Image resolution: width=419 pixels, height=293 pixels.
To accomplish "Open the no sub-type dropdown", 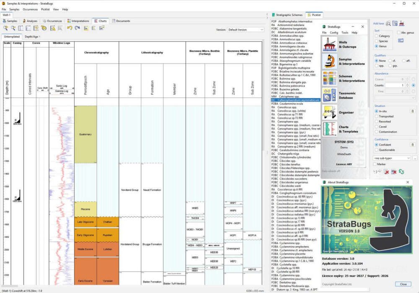I will [392, 158].
